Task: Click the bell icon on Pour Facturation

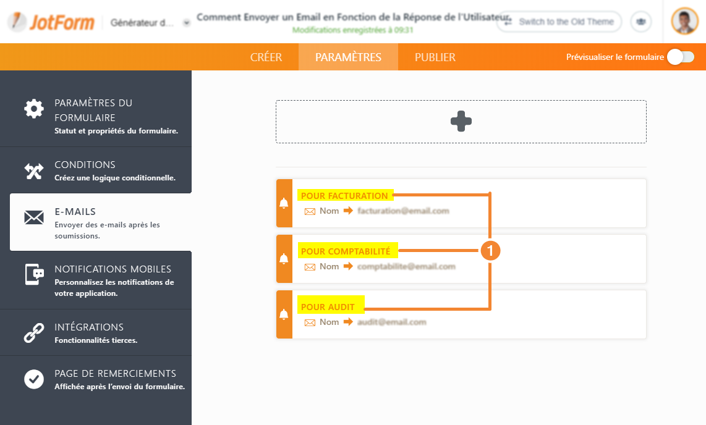Action: click(x=284, y=203)
